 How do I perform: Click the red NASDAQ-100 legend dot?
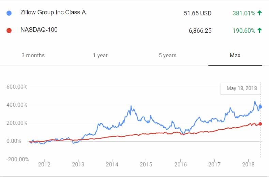coord(9,30)
